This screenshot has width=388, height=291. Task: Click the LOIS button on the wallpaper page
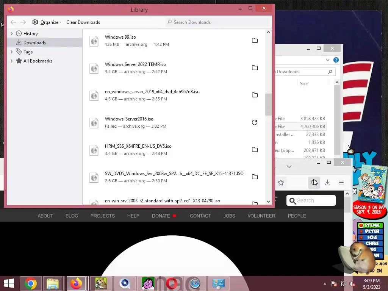pos(370,237)
